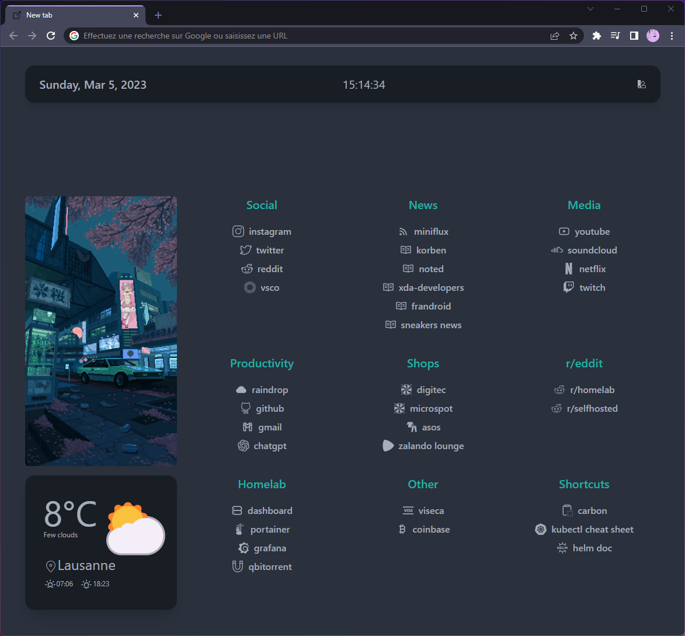The width and height of the screenshot is (685, 636).
Task: Click the kubectl Kubernetes wheel icon
Action: tap(541, 529)
